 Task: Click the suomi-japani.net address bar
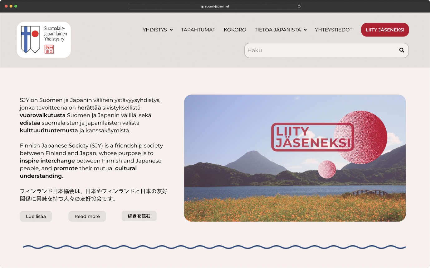click(215, 6)
